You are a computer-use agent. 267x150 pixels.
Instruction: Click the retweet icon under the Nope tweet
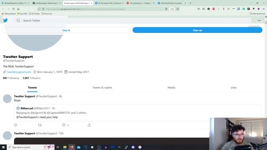click(40, 125)
